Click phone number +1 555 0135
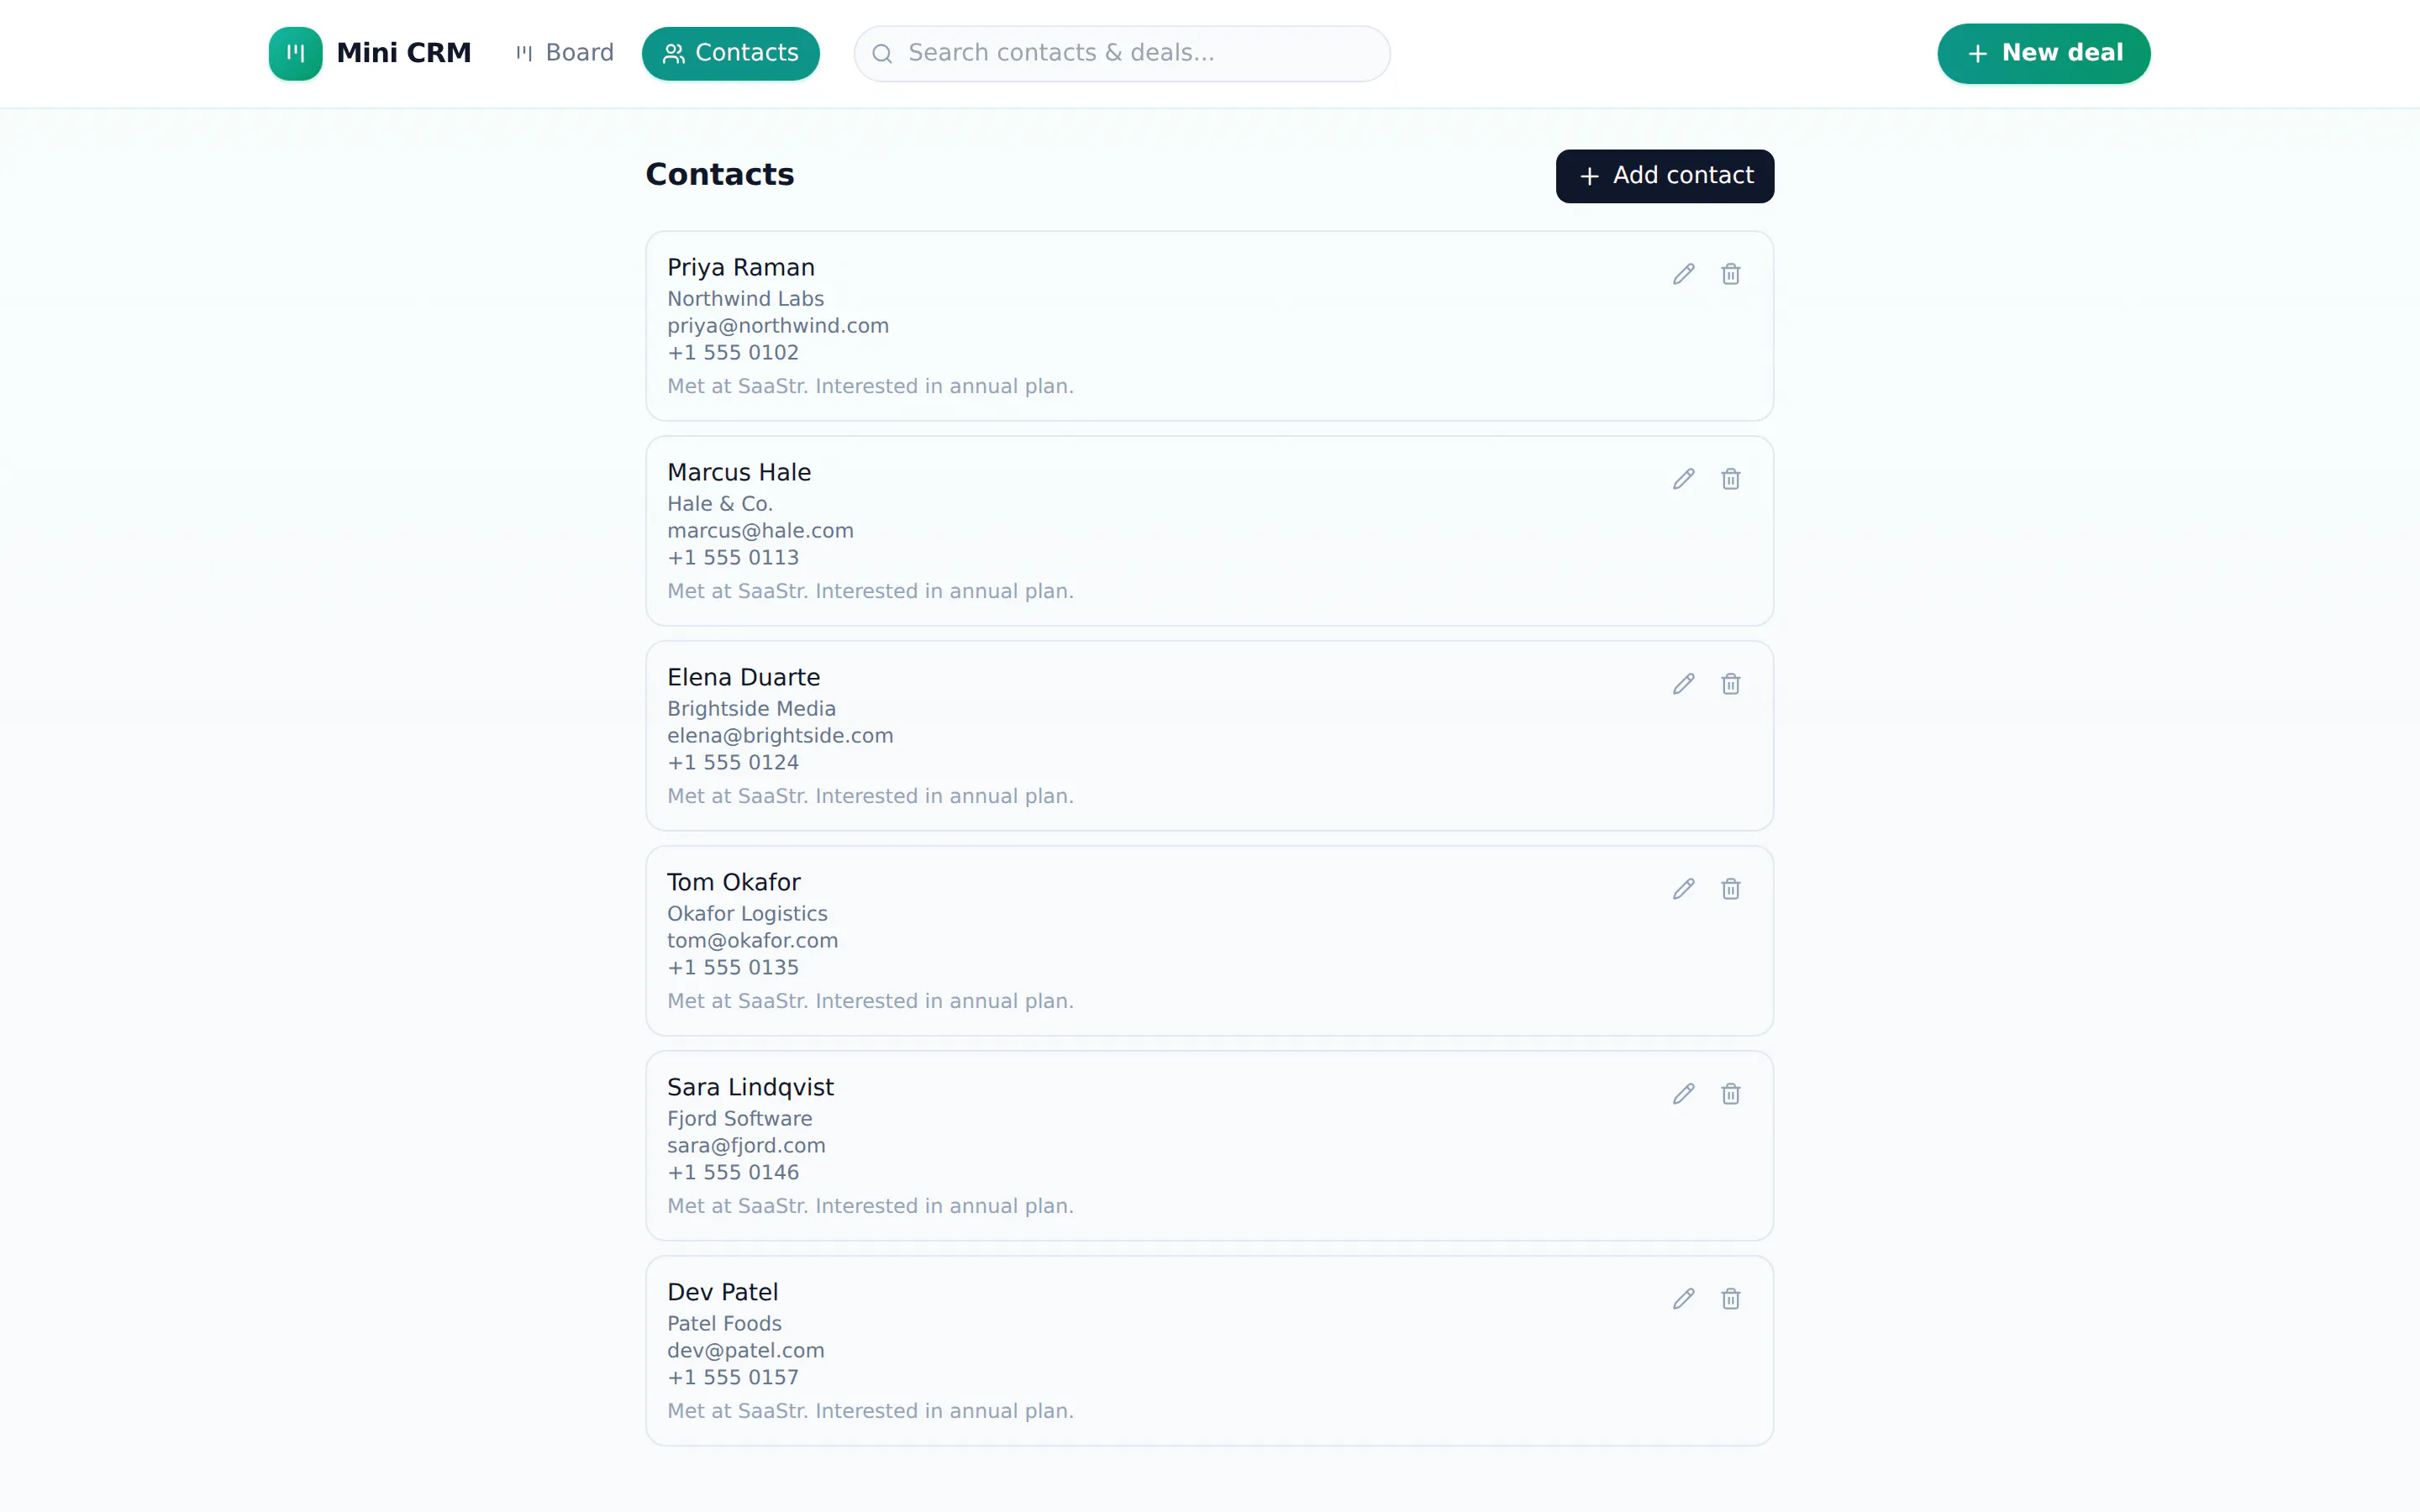 pyautogui.click(x=733, y=968)
